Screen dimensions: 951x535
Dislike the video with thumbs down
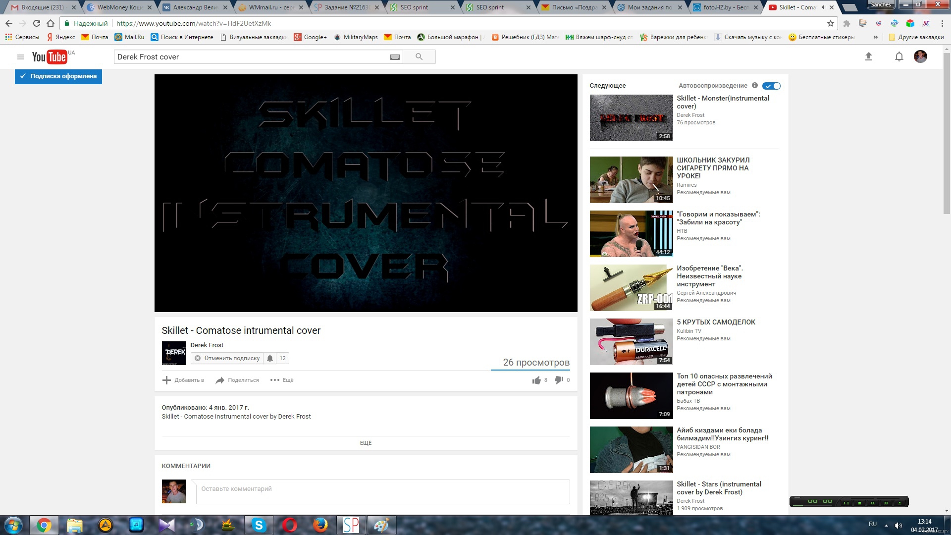[559, 380]
